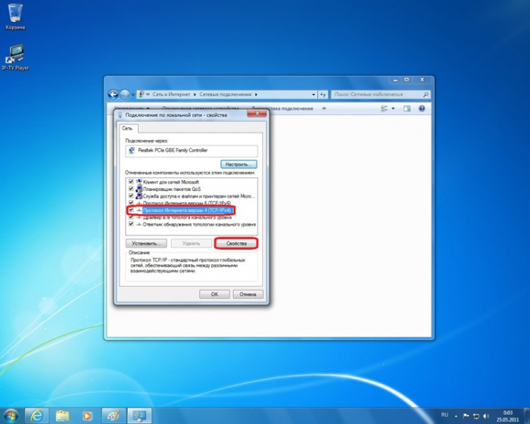Uncheck Клиент для сетей Microsoft checkbox
This screenshot has height=424, width=530.
(x=131, y=182)
